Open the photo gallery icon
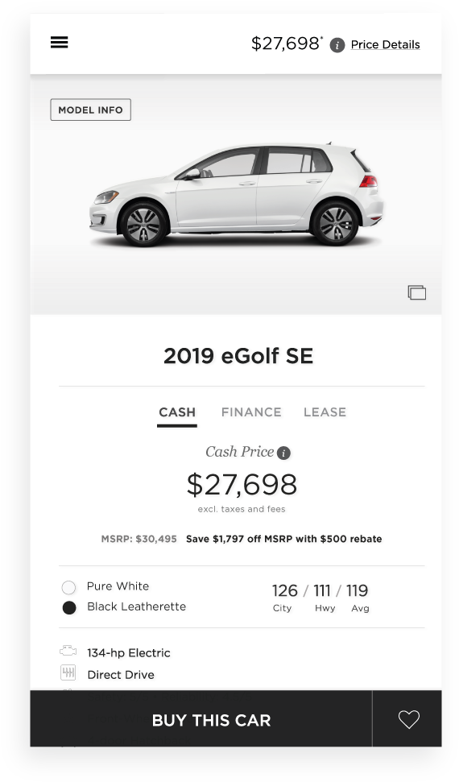This screenshot has height=782, width=459. coord(416,292)
